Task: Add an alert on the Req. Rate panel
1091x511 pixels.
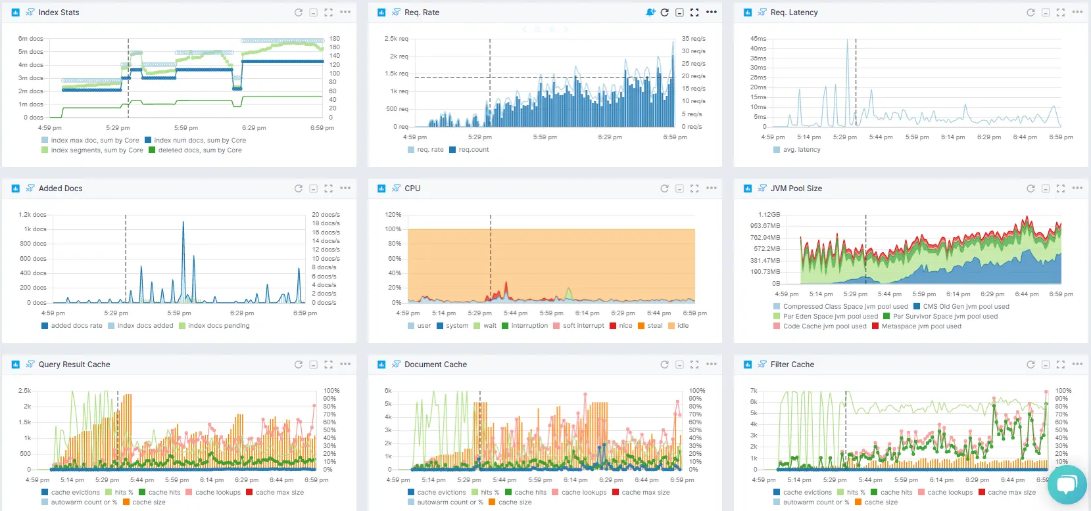Action: click(x=650, y=12)
